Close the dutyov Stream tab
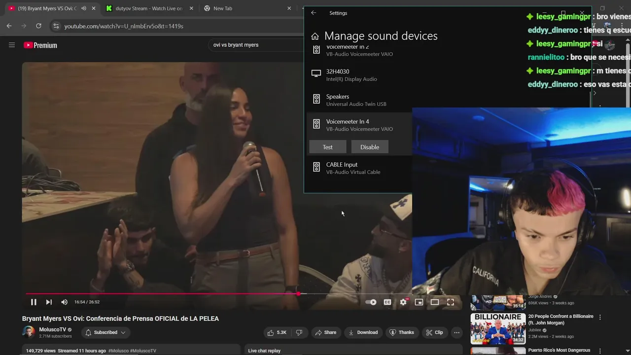 click(x=191, y=8)
